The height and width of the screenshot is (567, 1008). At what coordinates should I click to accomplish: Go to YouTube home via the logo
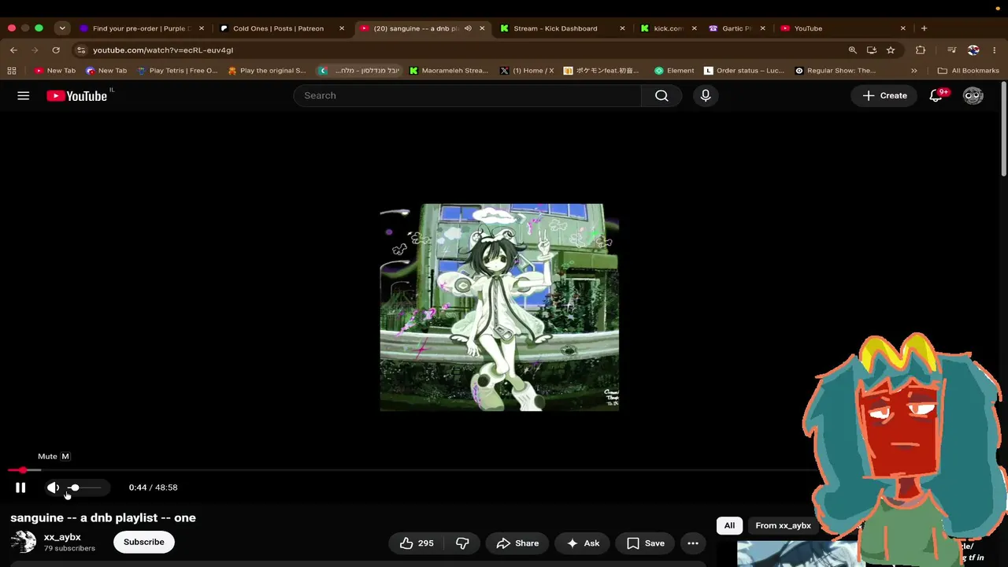[76, 96]
